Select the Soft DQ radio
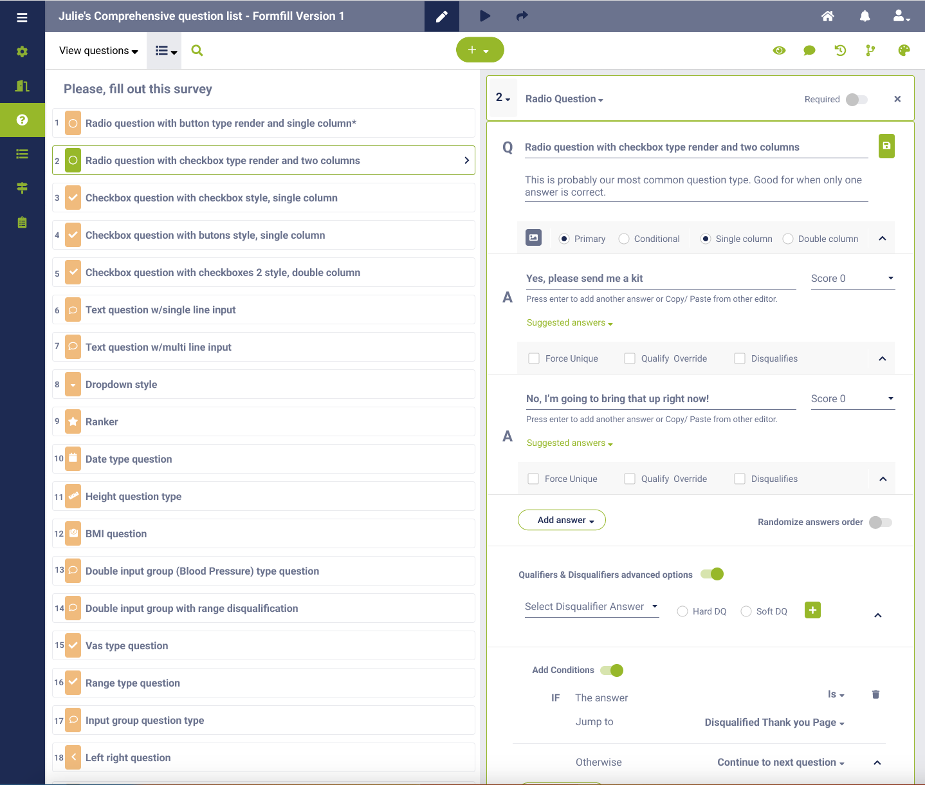The height and width of the screenshot is (785, 925). (746, 611)
